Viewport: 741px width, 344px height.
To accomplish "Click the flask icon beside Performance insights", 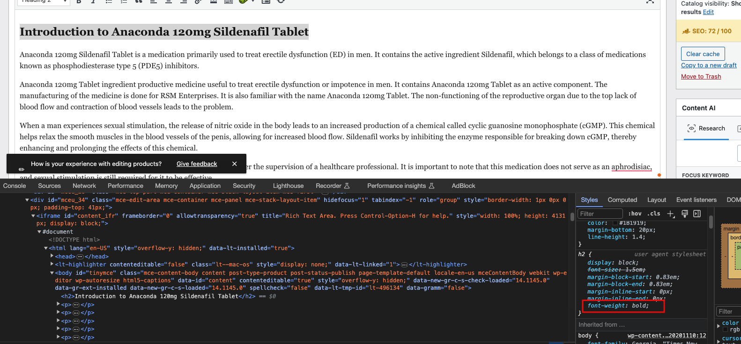I will [x=432, y=186].
